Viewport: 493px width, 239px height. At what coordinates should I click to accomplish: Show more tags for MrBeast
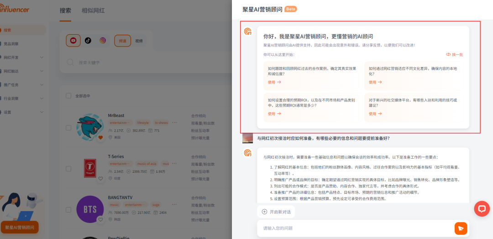click(174, 122)
